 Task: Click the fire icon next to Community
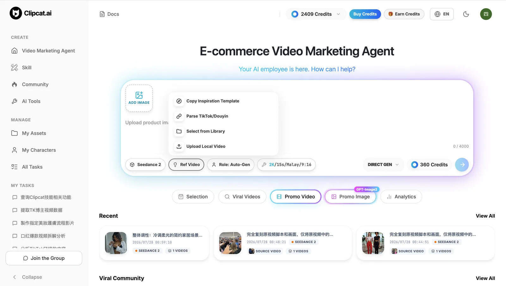pos(15,85)
